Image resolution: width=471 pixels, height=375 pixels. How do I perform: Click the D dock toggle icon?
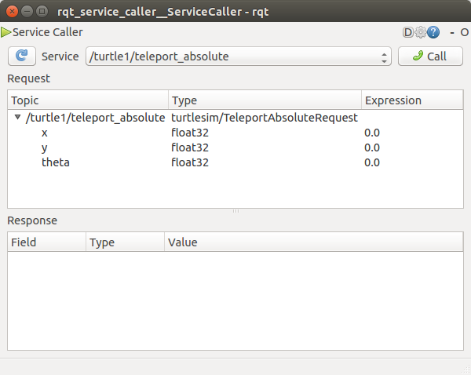coord(407,32)
